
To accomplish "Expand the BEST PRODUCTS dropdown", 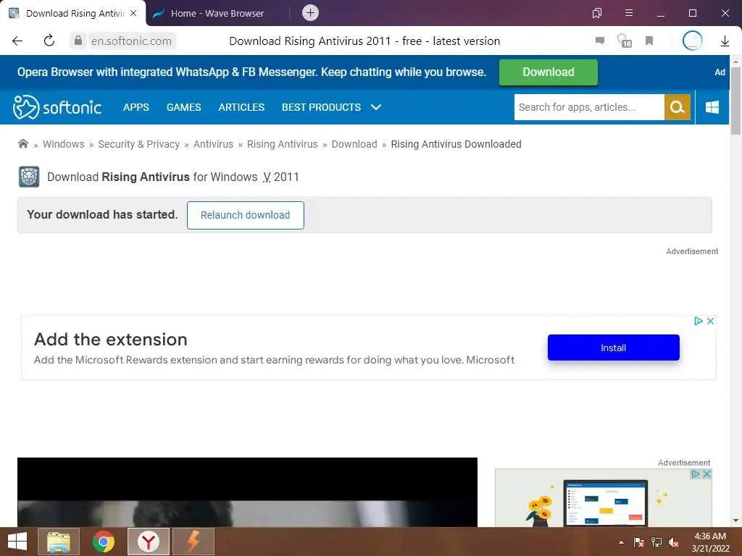I will tap(331, 107).
